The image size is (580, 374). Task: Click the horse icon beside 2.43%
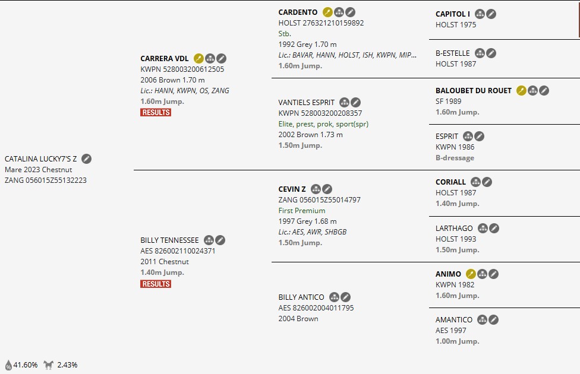(49, 365)
